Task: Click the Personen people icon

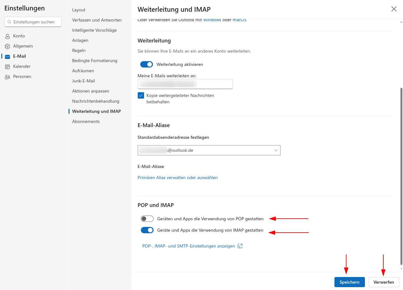Action: click(7, 77)
